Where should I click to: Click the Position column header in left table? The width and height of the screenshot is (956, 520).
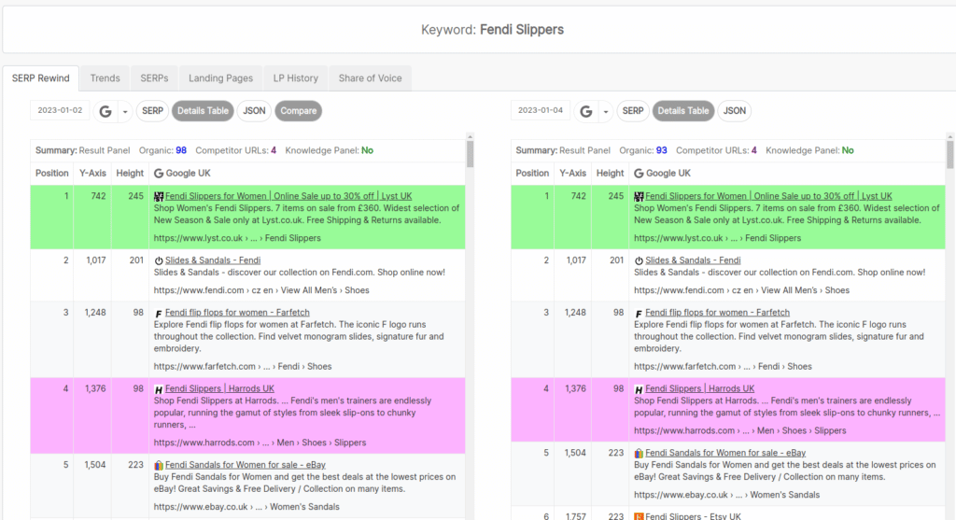click(52, 173)
